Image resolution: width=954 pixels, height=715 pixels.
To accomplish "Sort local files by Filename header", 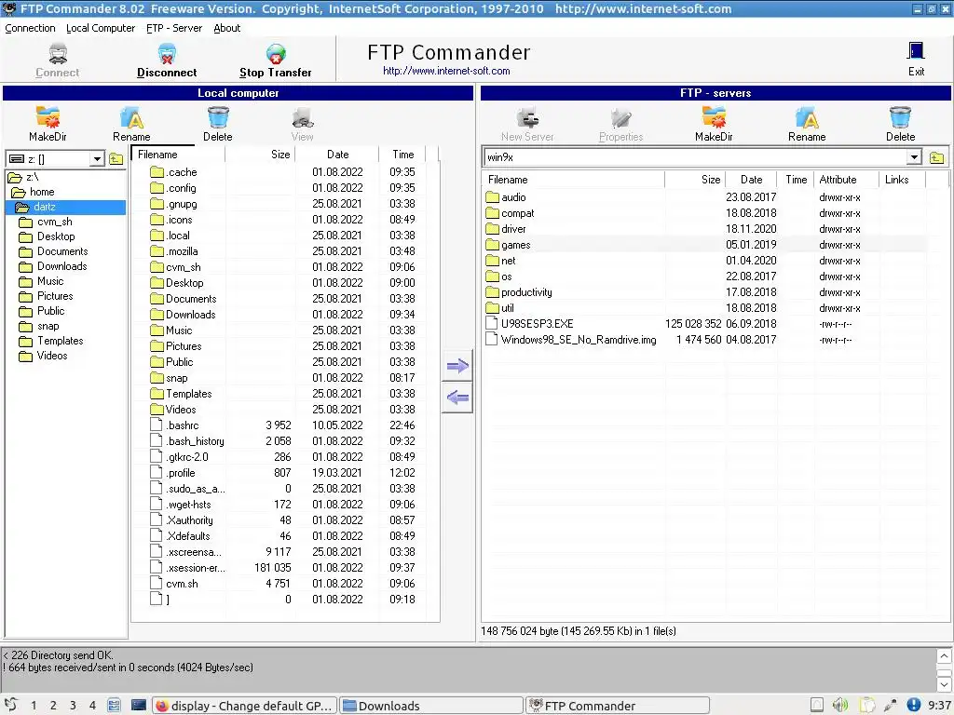I will (178, 155).
